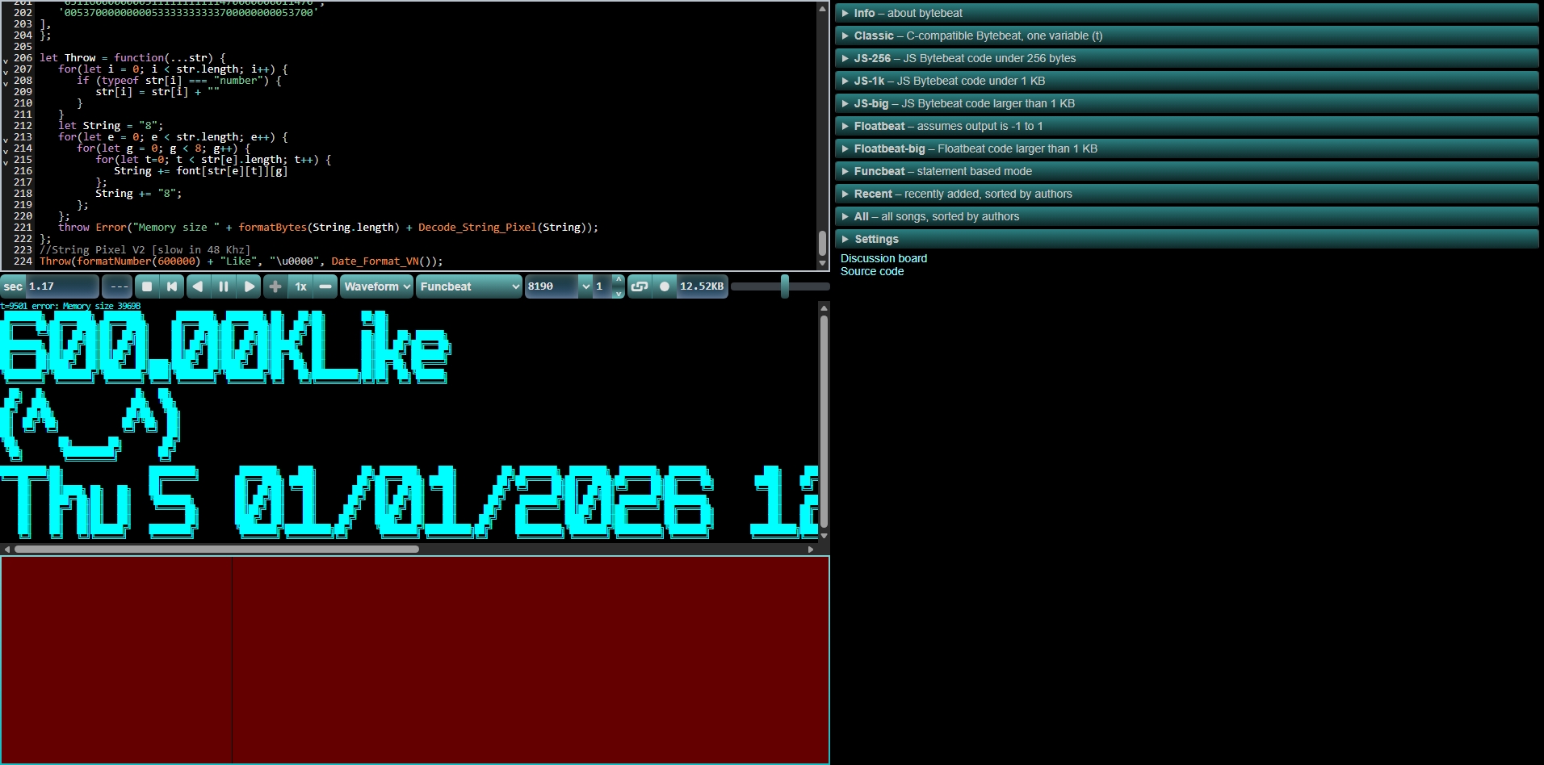The height and width of the screenshot is (765, 1544).
Task: Expand the Classic bytebeat library section
Action: (874, 36)
